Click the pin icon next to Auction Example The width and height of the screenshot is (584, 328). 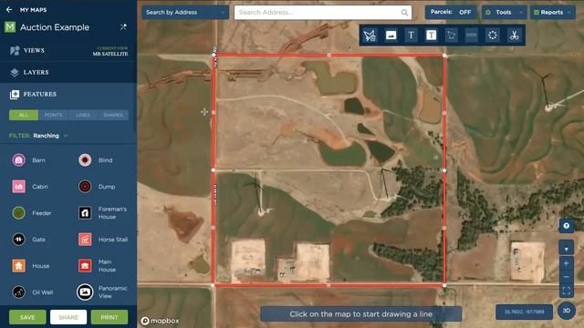[x=123, y=26]
